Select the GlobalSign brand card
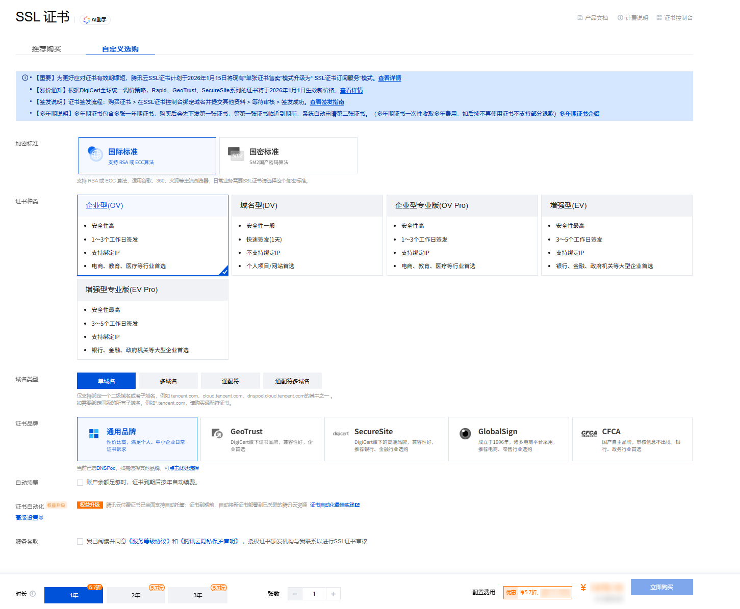Screen dimensions: 740x609 [508, 439]
